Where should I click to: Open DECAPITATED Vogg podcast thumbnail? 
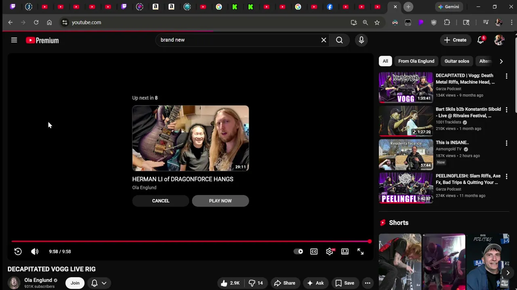406,87
